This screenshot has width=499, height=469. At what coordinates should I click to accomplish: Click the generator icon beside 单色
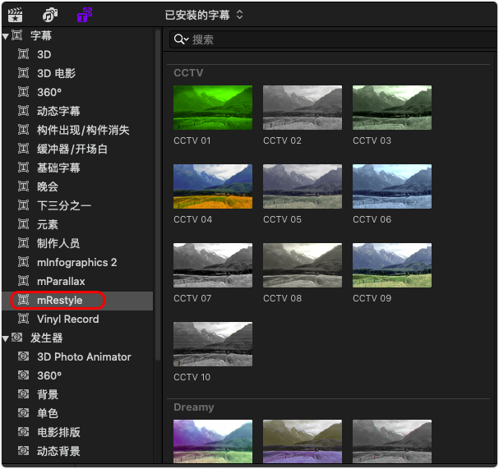click(24, 413)
